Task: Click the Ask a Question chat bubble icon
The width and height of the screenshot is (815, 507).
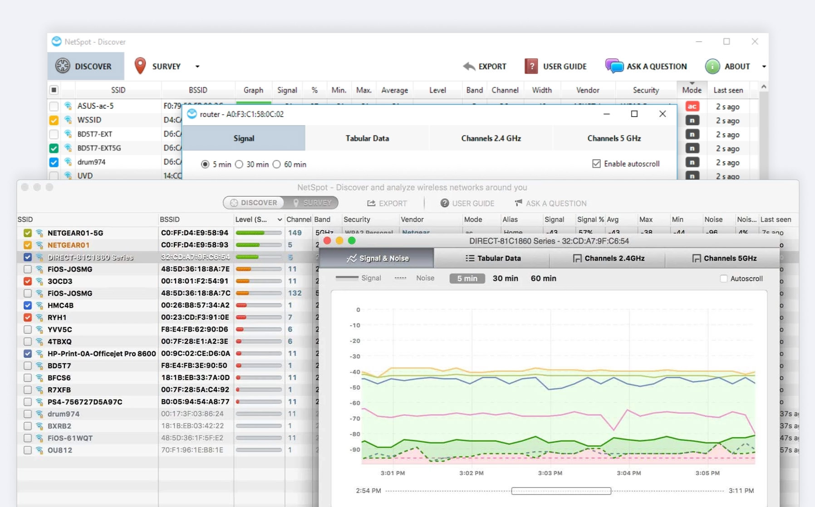Action: point(614,66)
